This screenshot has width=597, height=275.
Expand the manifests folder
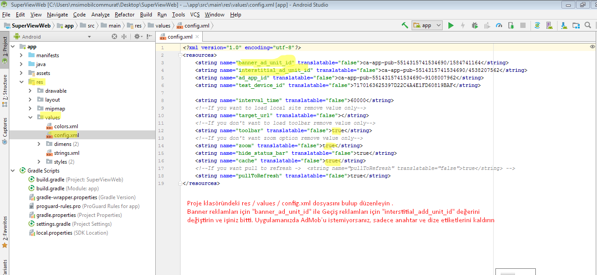pos(21,55)
